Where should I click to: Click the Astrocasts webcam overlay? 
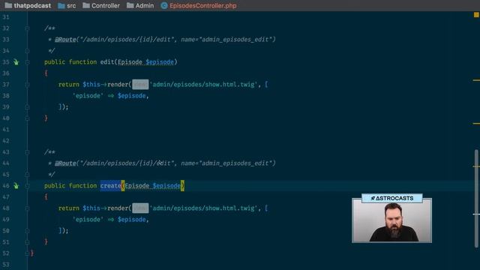[391, 218]
